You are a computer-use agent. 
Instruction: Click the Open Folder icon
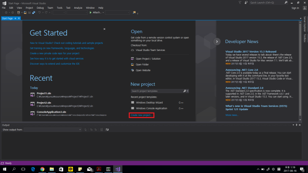pyautogui.click(x=132, y=64)
